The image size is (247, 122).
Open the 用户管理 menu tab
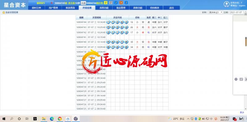coord(53,8)
